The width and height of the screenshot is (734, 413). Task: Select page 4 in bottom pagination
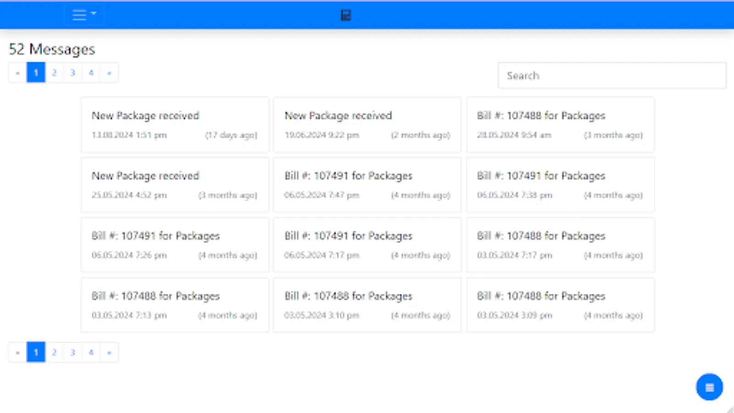click(91, 352)
